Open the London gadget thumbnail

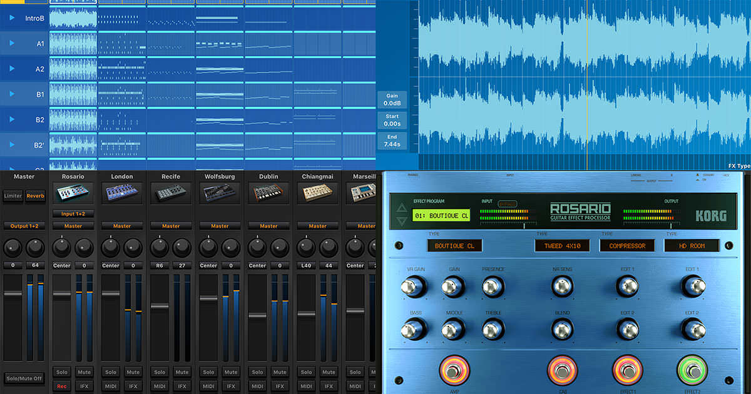click(121, 194)
